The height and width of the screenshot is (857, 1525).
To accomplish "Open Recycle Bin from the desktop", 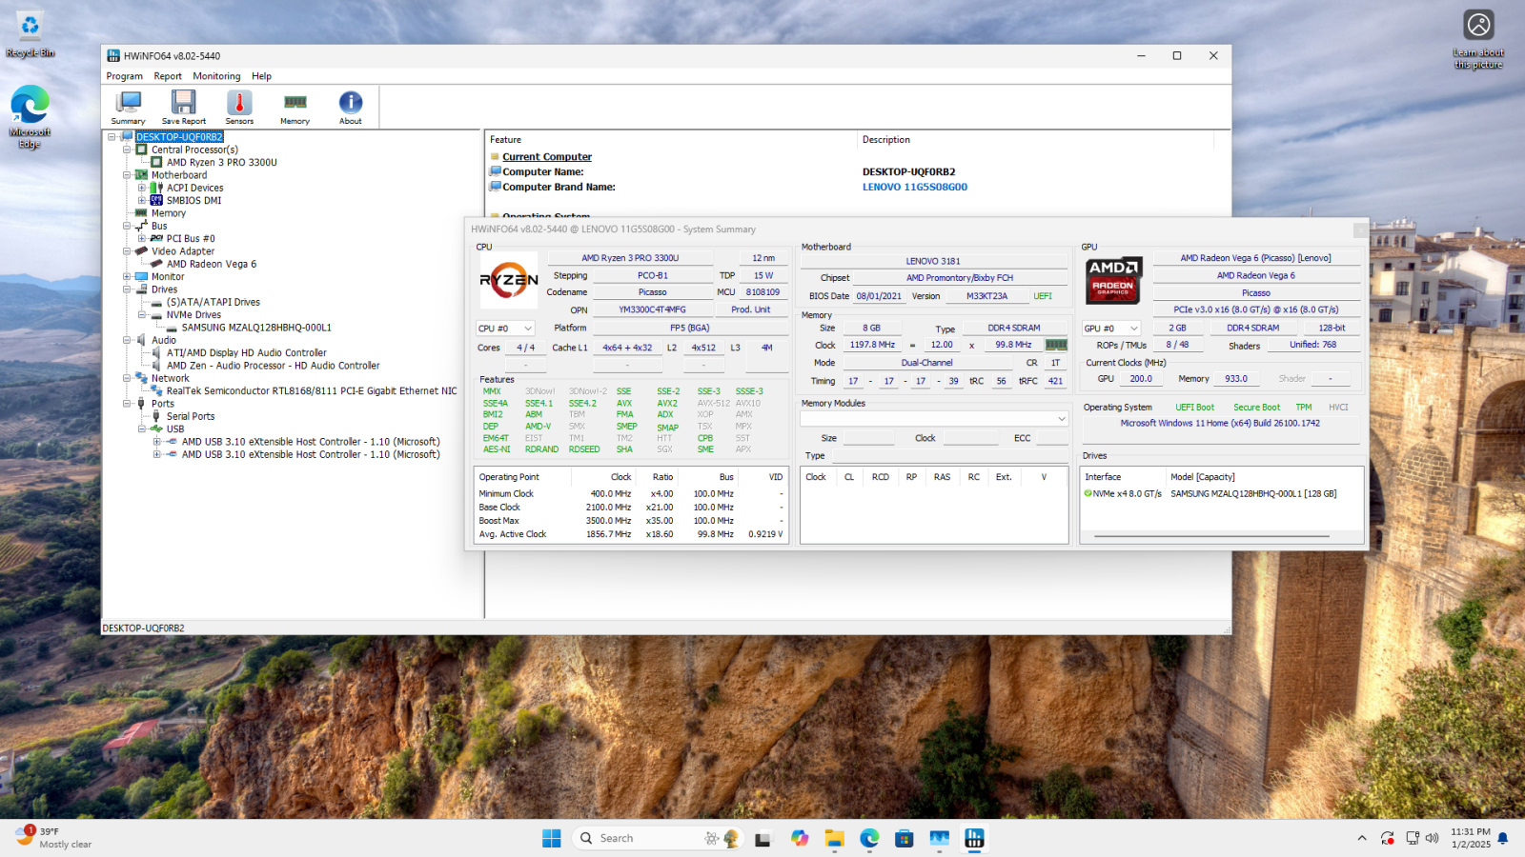I will pos(29,24).
